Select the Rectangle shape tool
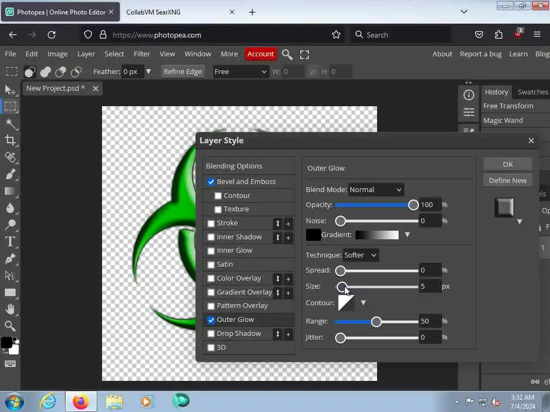 coord(10,292)
